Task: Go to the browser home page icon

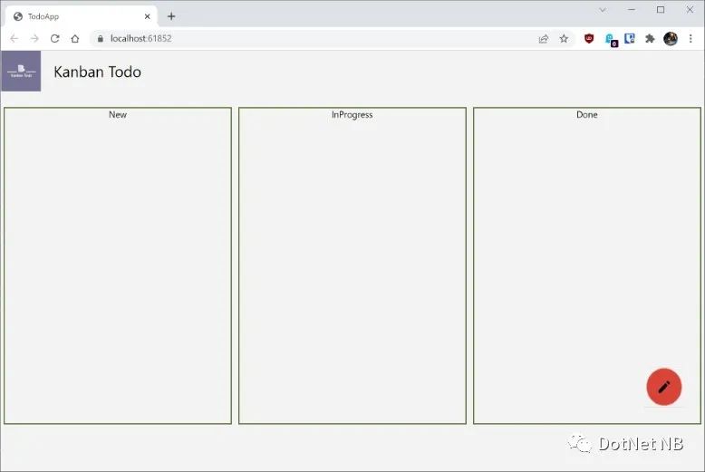Action: (x=75, y=39)
